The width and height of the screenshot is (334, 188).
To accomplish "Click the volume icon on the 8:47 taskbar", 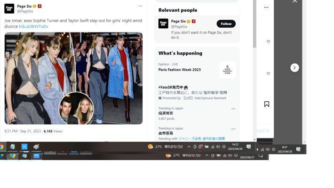I will coord(268,149).
